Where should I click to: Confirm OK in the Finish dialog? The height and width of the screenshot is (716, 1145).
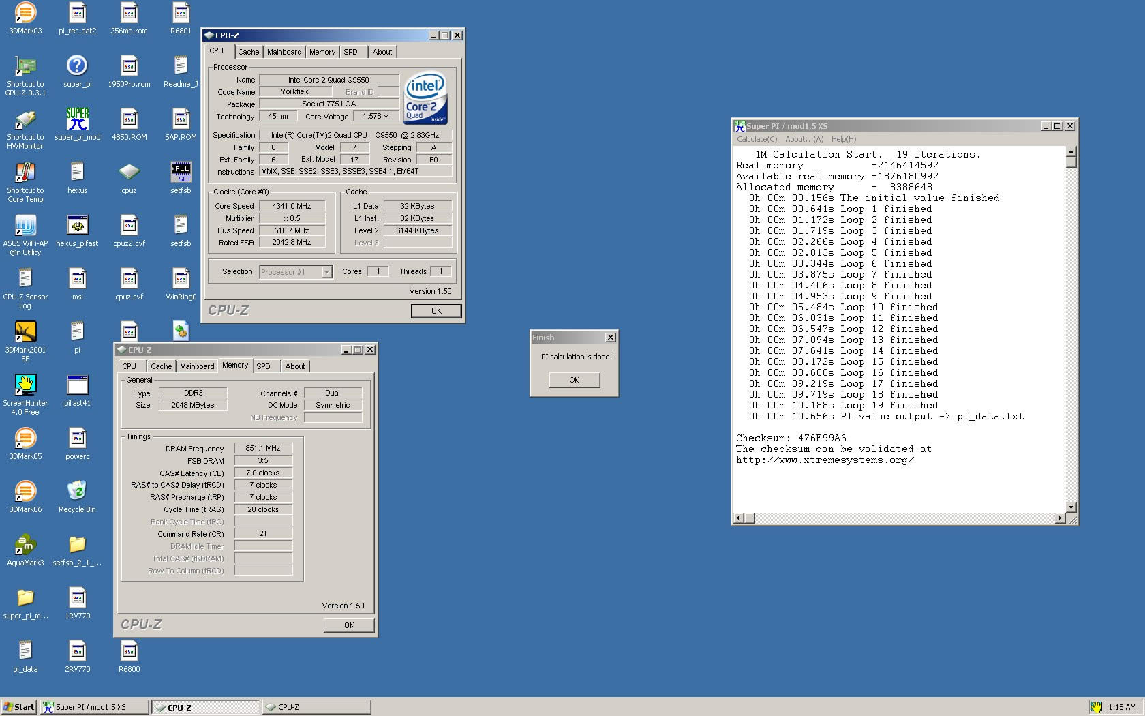click(574, 380)
